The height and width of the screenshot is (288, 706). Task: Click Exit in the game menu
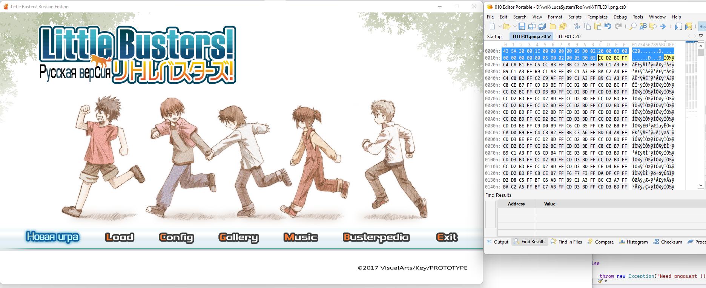[447, 237]
